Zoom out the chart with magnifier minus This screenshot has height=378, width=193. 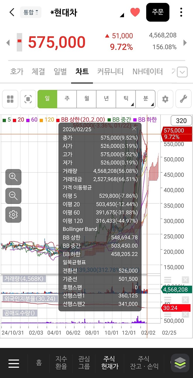coord(13,196)
